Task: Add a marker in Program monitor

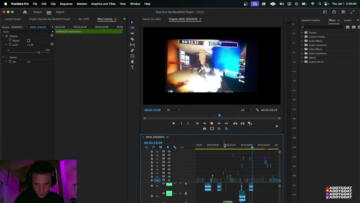Action: (174, 123)
